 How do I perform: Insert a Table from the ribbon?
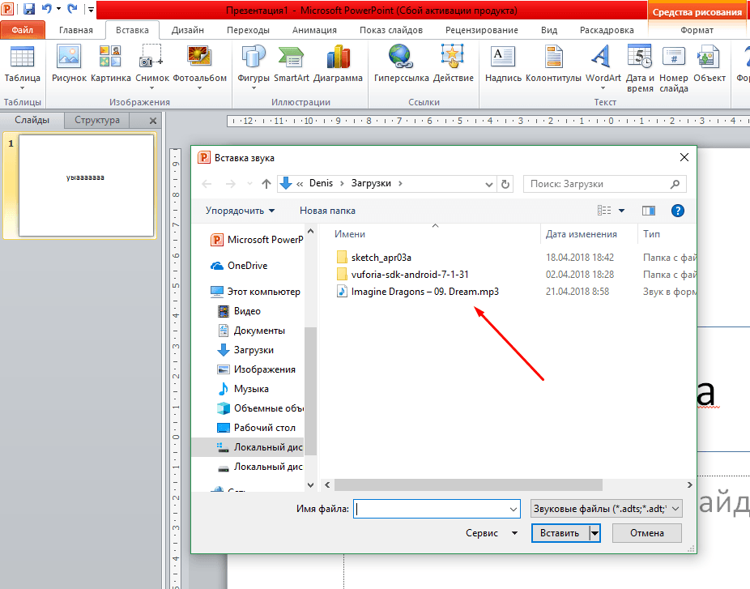point(22,67)
